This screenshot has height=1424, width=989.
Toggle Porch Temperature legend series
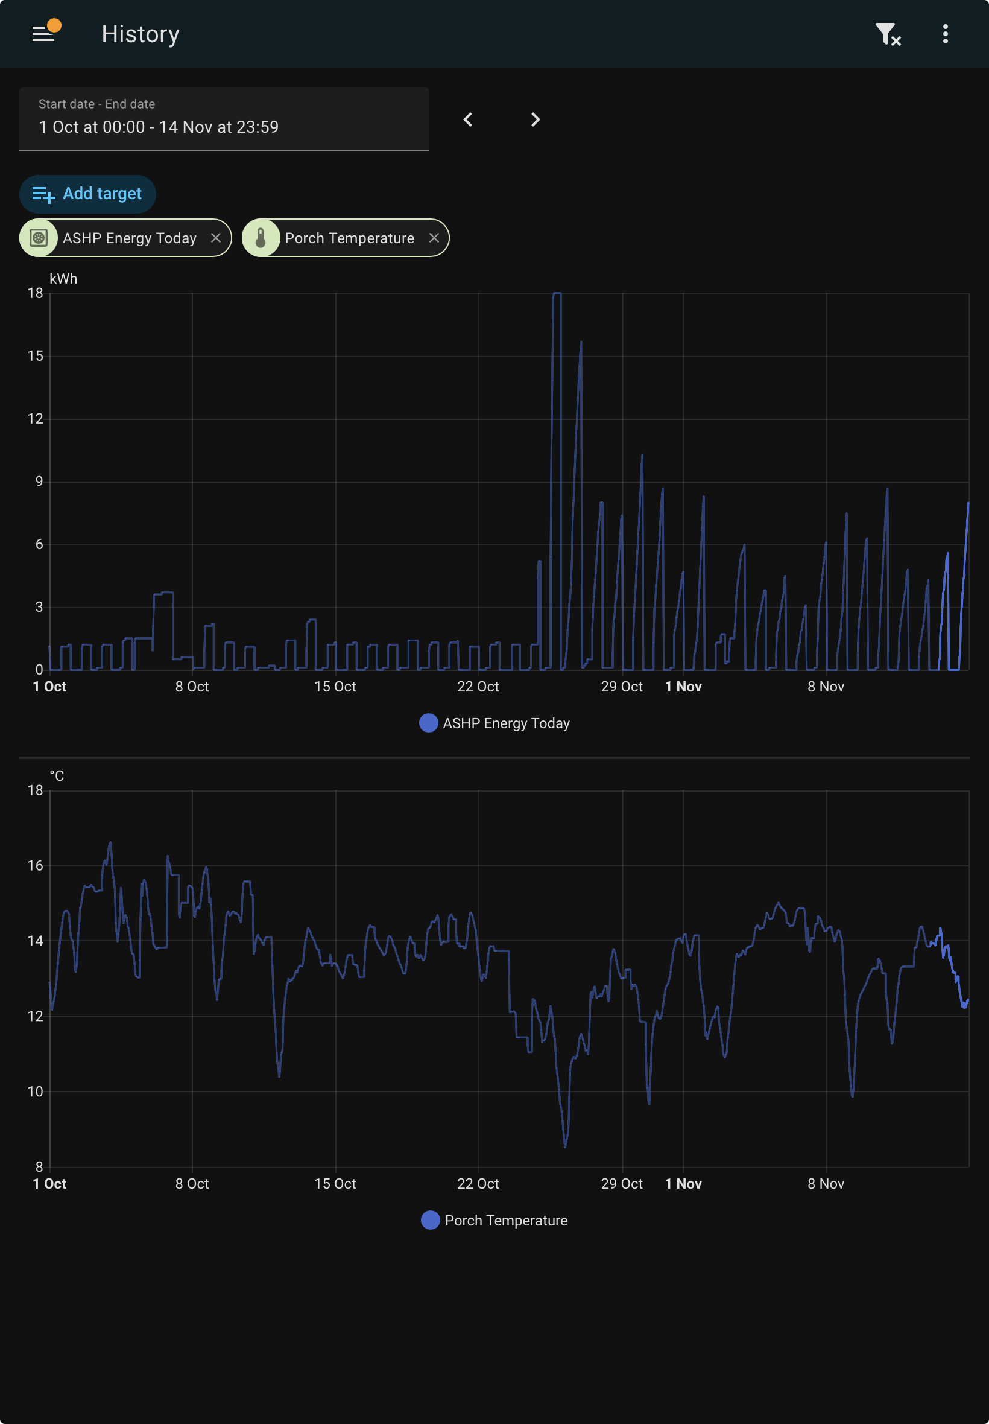point(494,1221)
